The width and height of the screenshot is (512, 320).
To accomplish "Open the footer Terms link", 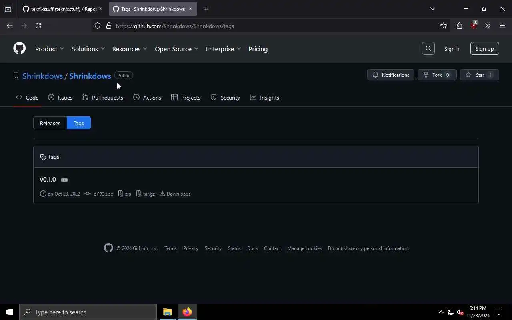I will coord(170,248).
